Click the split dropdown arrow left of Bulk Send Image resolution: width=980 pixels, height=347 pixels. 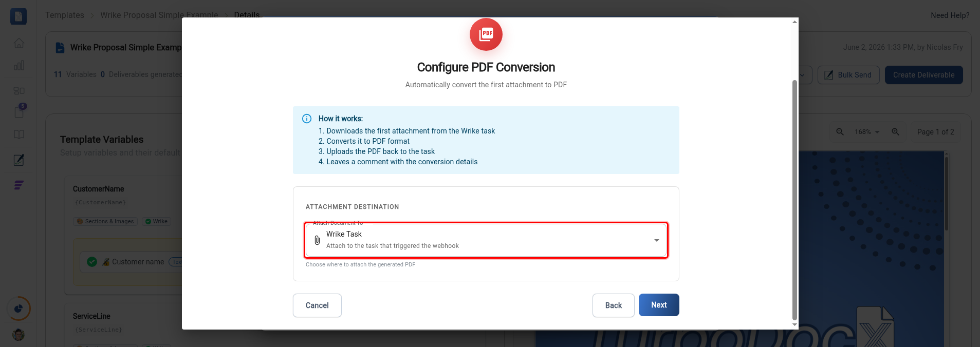[x=802, y=75]
